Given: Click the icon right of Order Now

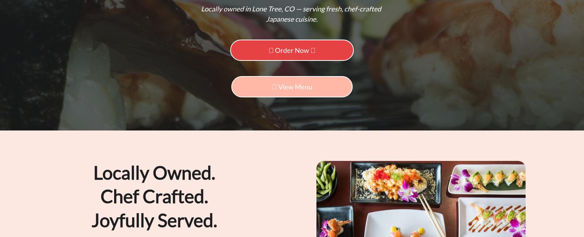Looking at the screenshot, I should [313, 50].
